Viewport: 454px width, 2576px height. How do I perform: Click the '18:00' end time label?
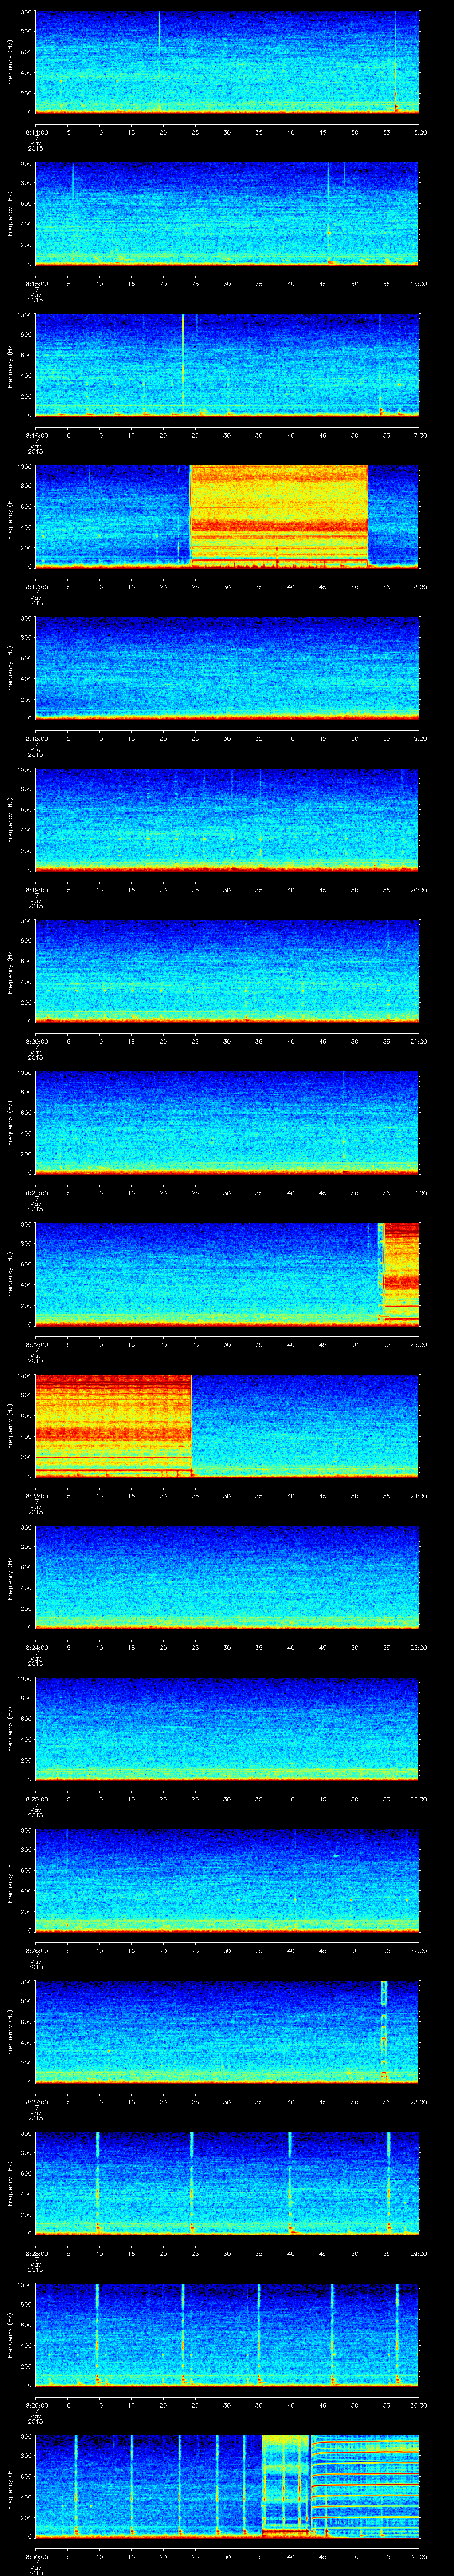point(418,586)
